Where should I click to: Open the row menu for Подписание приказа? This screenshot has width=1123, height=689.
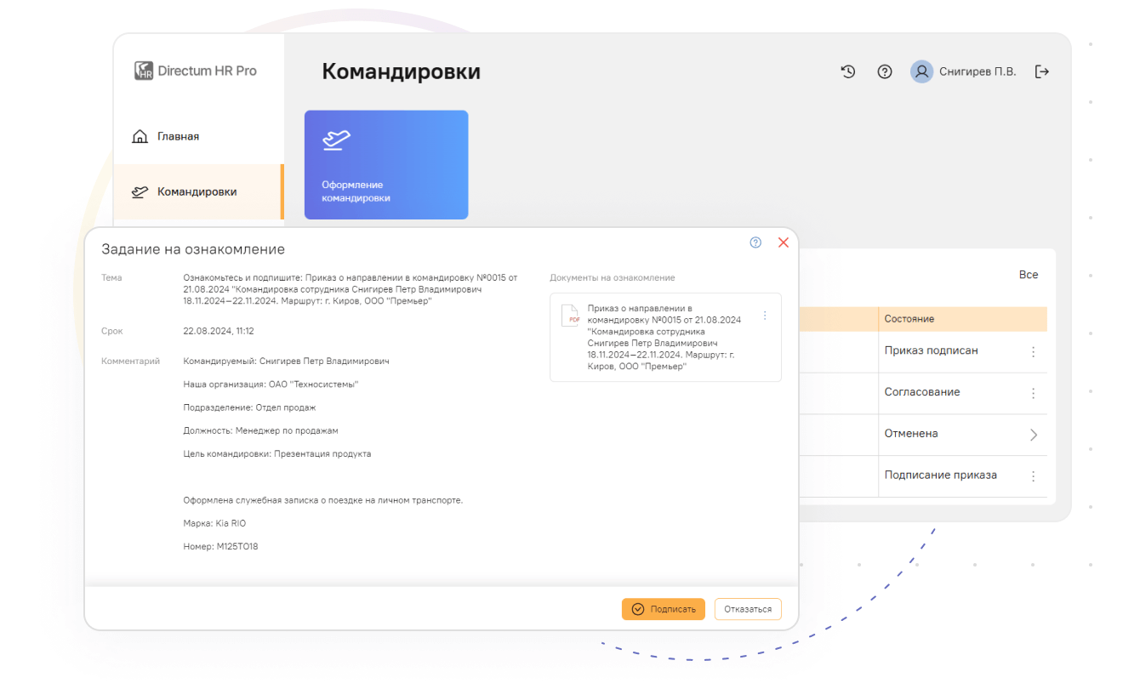click(1034, 476)
